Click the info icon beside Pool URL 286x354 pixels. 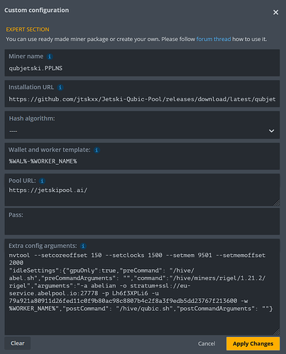[x=42, y=181]
